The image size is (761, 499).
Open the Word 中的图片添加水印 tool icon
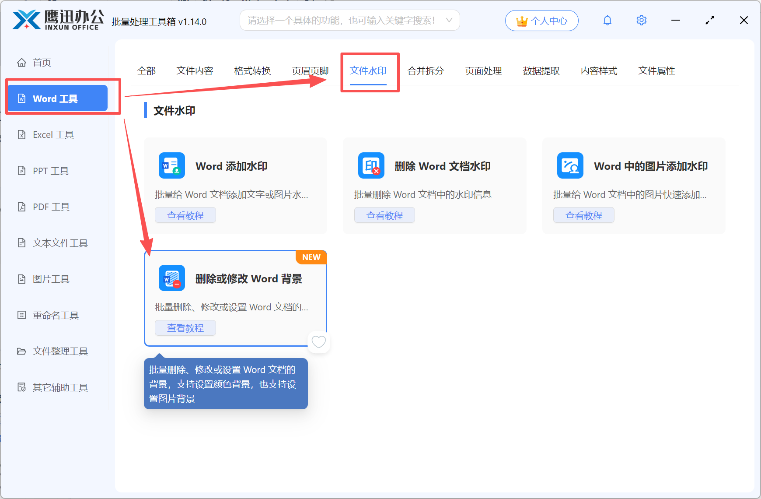(570, 165)
